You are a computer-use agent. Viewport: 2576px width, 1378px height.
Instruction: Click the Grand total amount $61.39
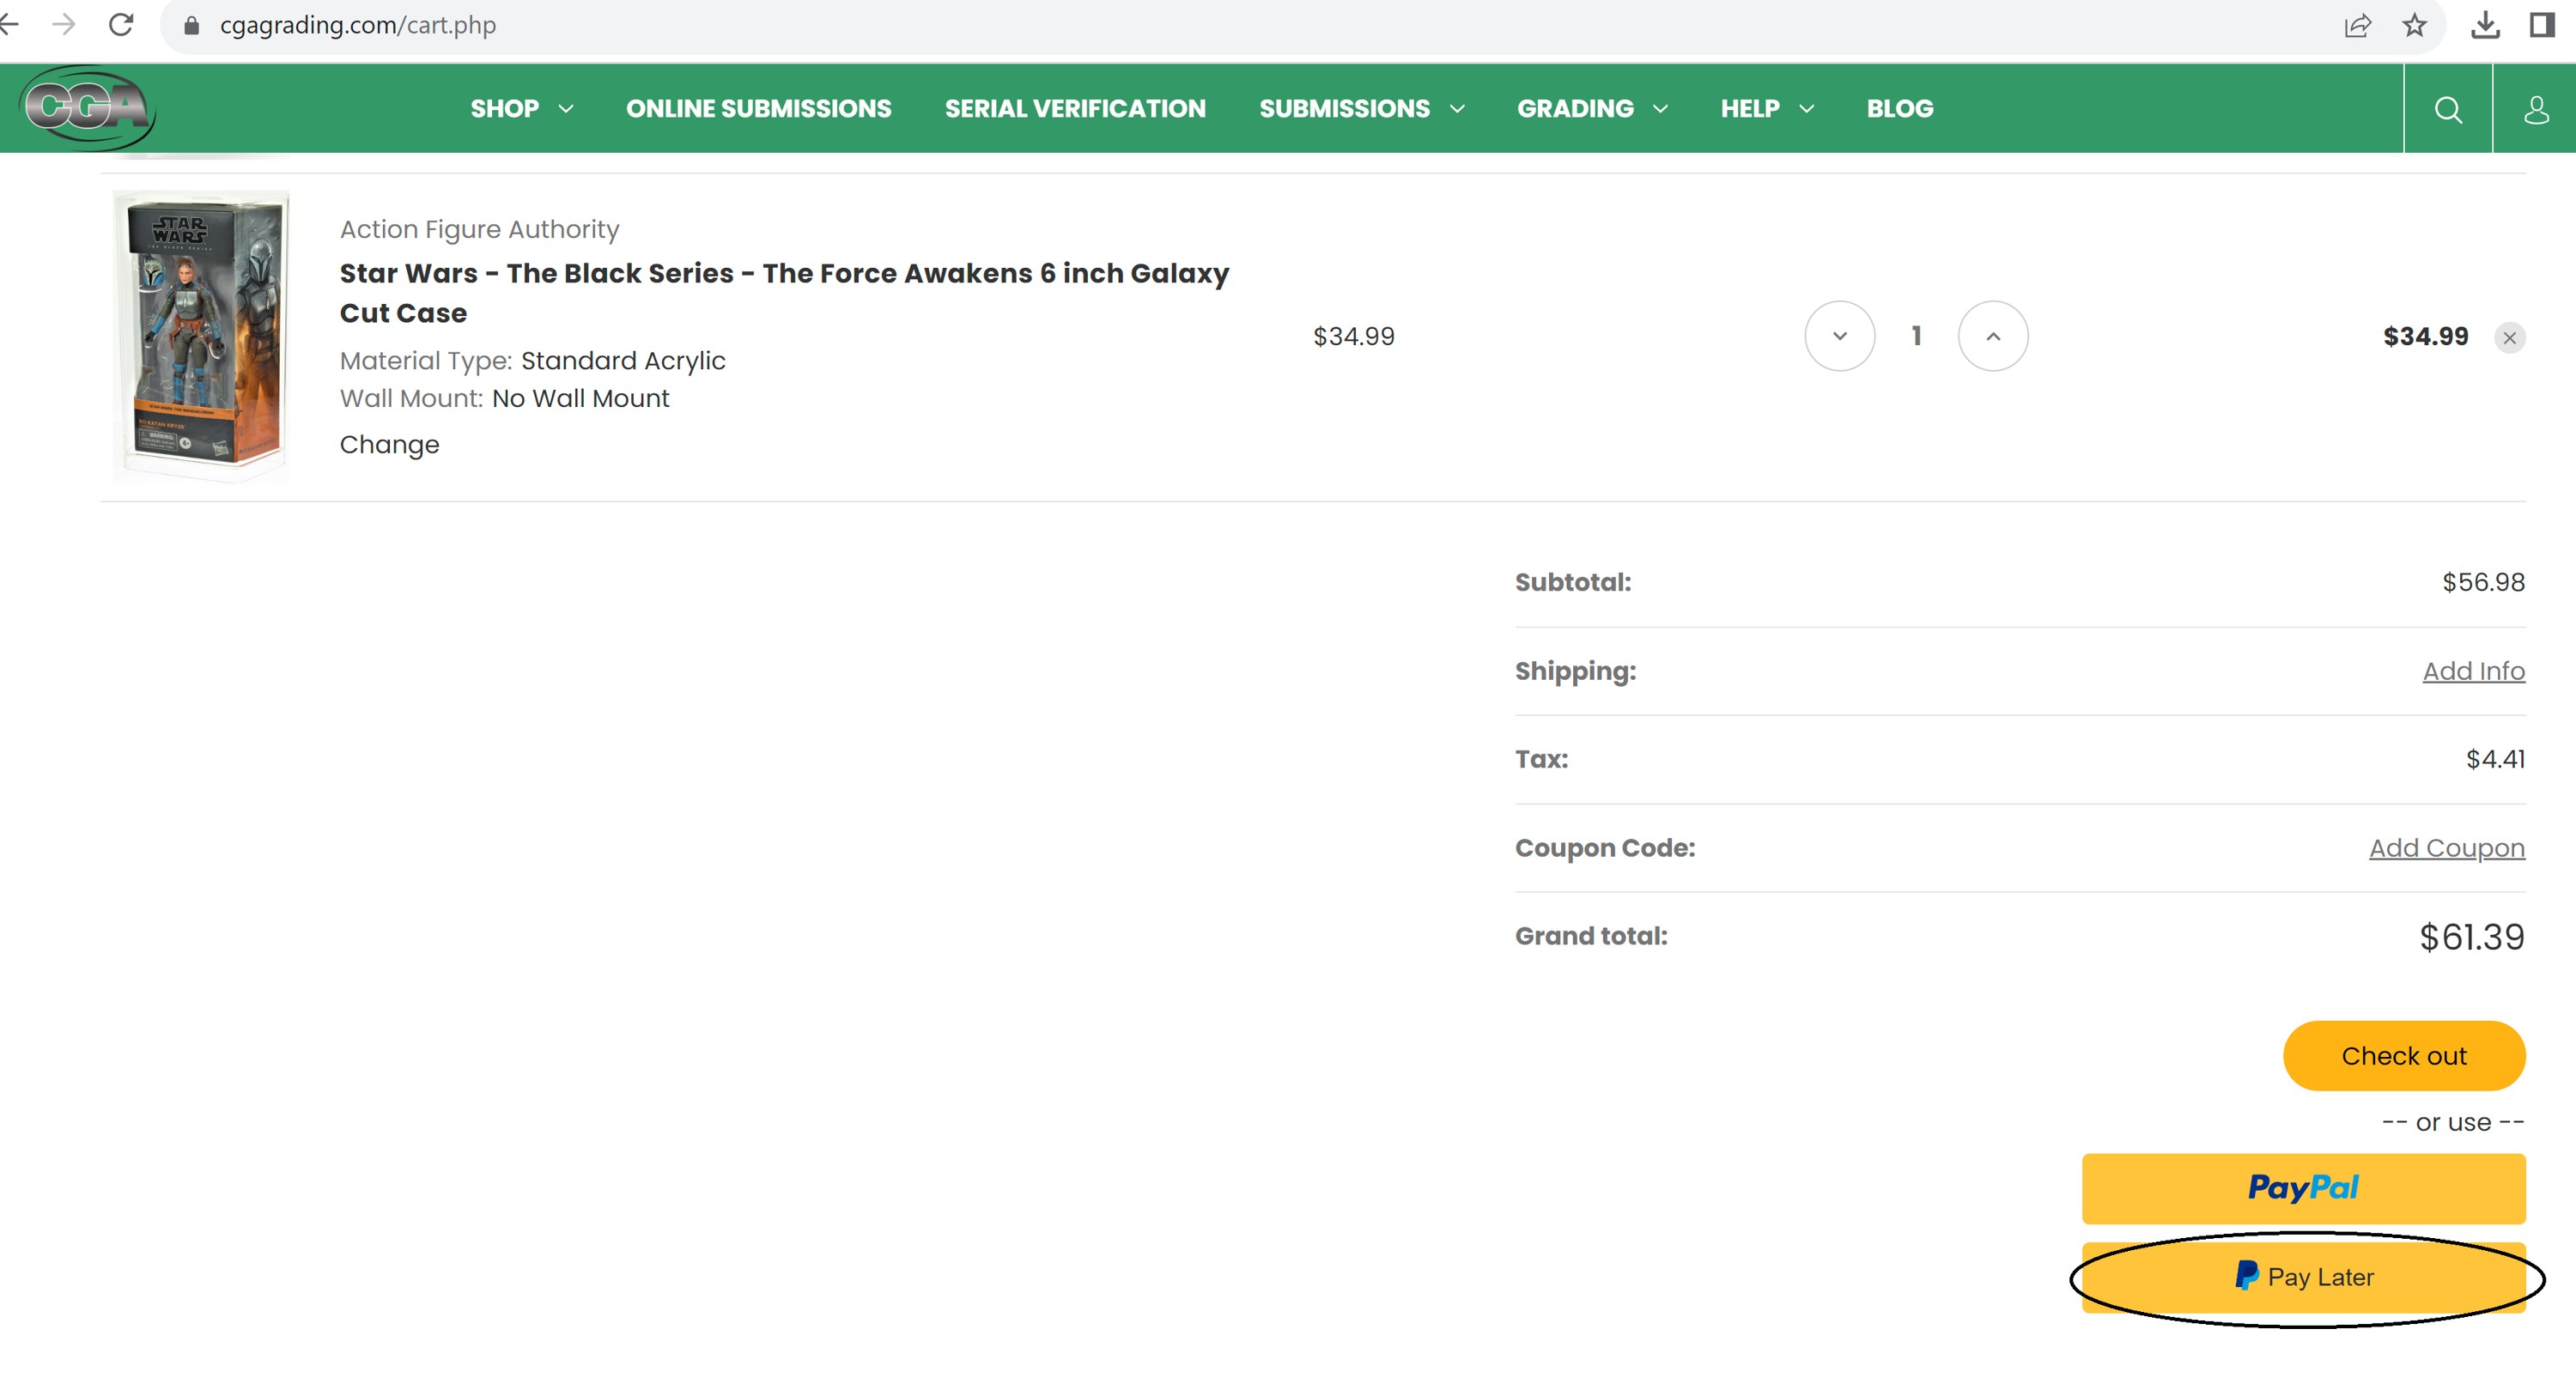click(2471, 937)
